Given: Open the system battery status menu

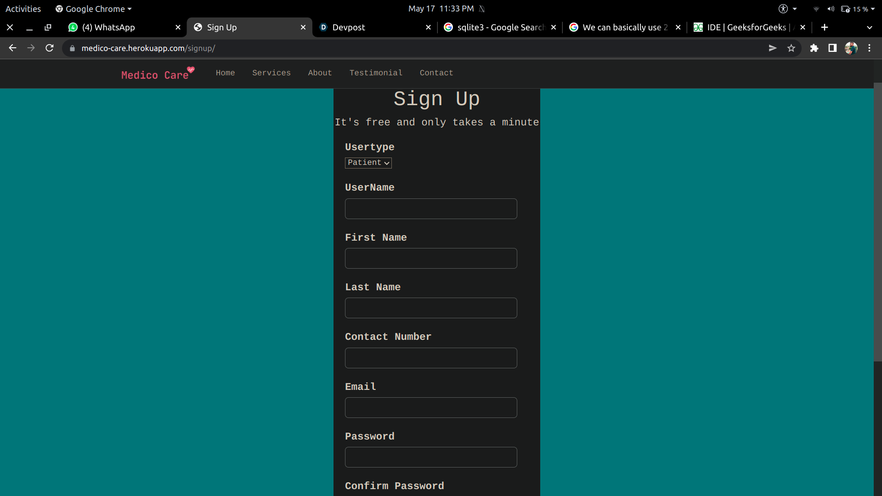Looking at the screenshot, I should tap(857, 9).
